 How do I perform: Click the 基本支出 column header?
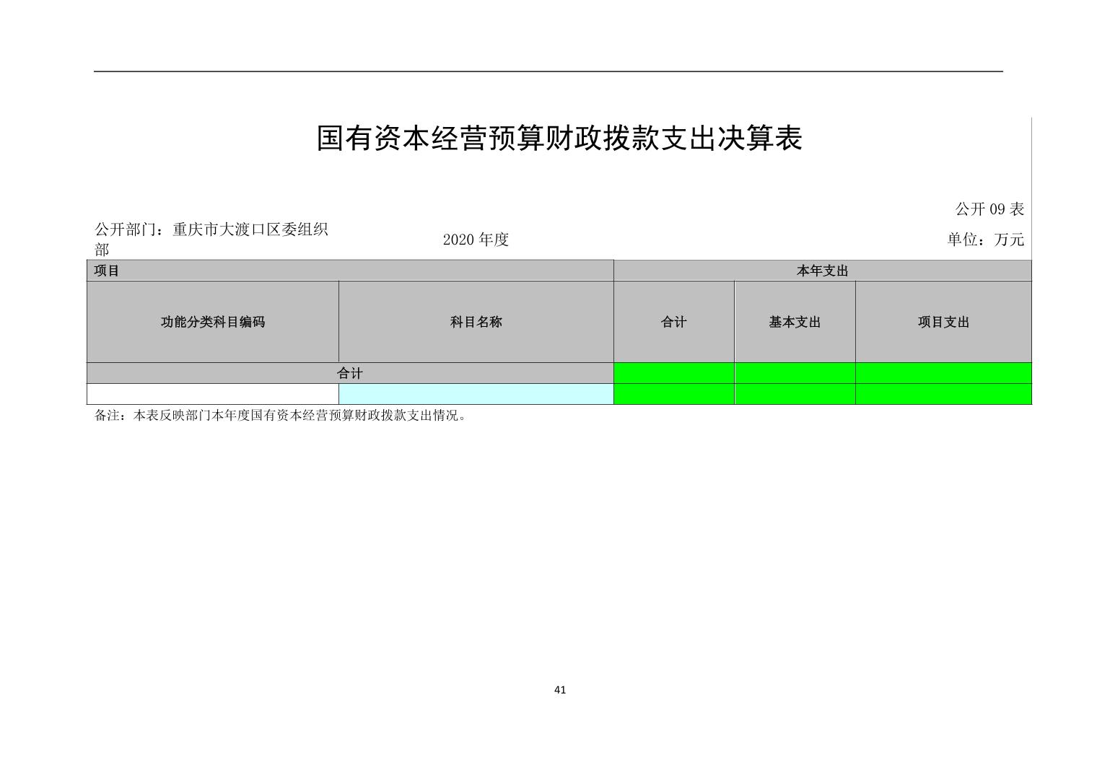(795, 322)
